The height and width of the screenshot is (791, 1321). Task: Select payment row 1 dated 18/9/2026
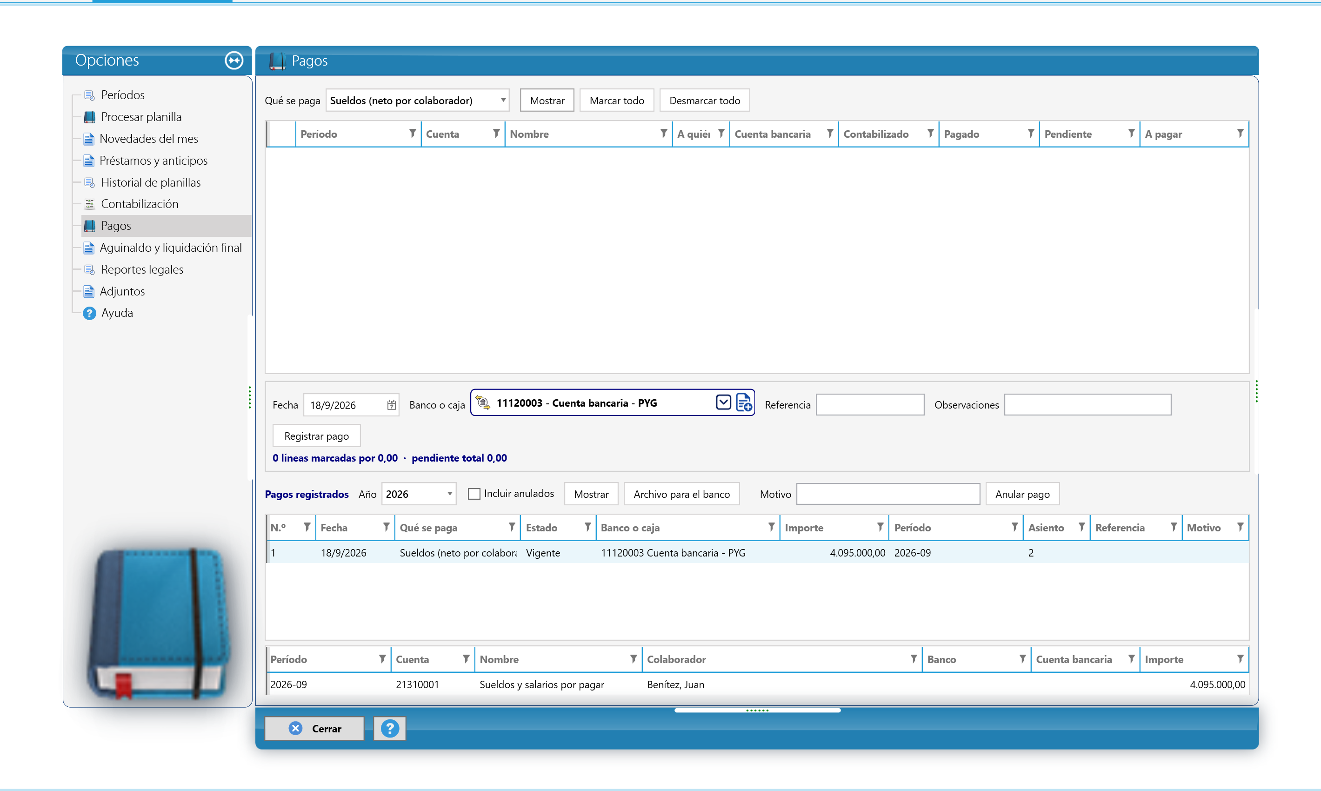(757, 553)
